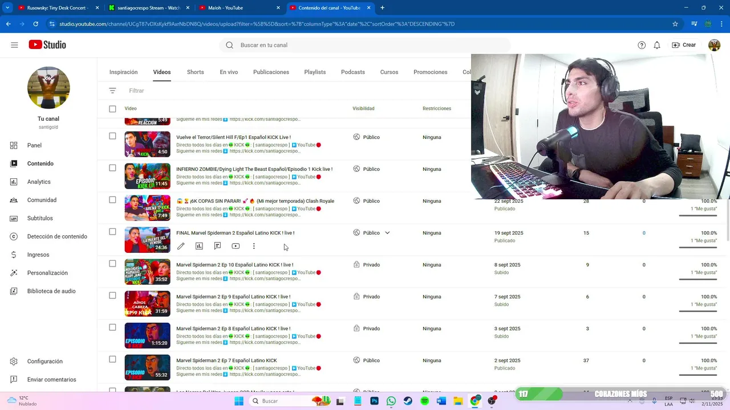Open title 'INFIERNO ZOMBIE/Dying Light The Beast'
The height and width of the screenshot is (410, 730).
click(254, 169)
